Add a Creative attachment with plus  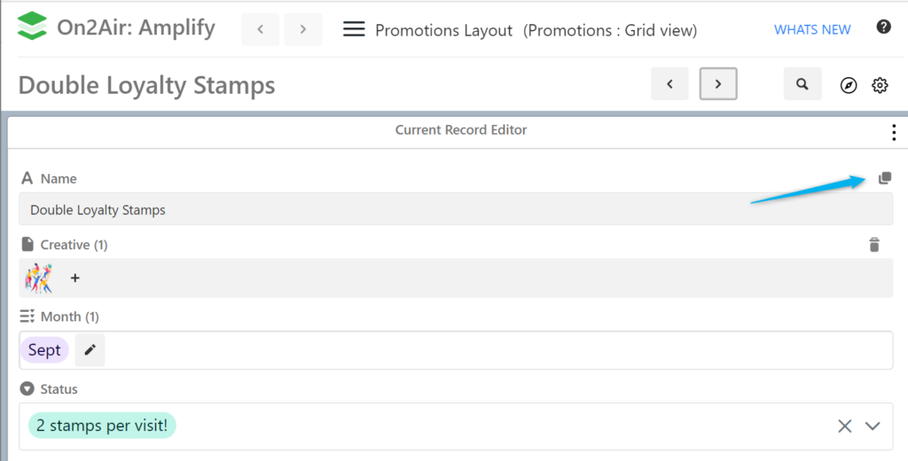click(75, 278)
